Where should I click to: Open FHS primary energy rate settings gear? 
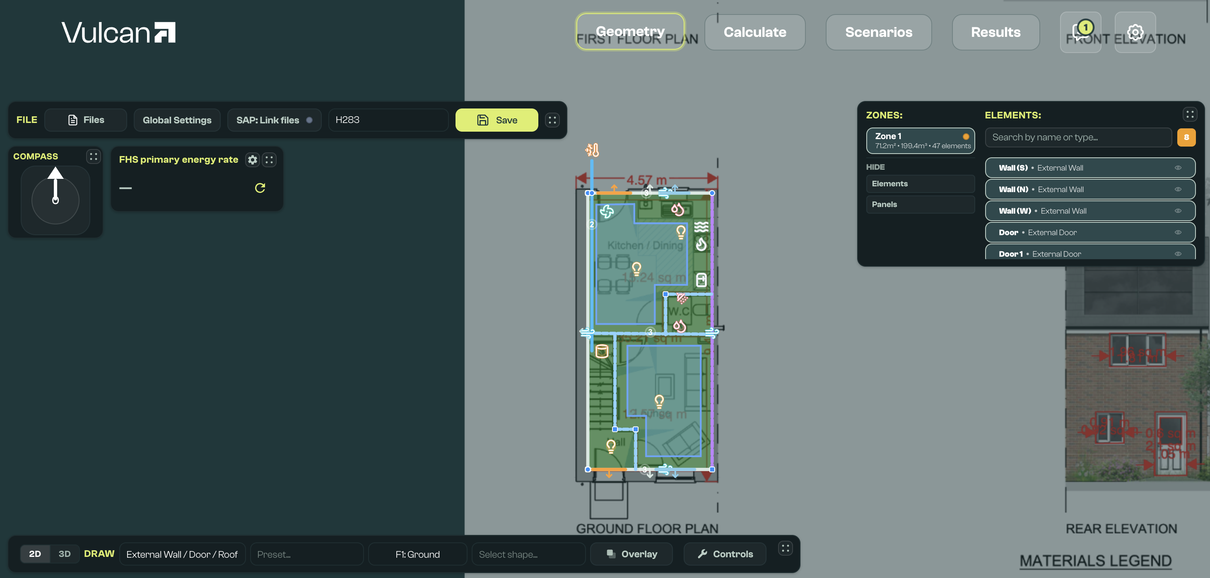click(x=252, y=160)
